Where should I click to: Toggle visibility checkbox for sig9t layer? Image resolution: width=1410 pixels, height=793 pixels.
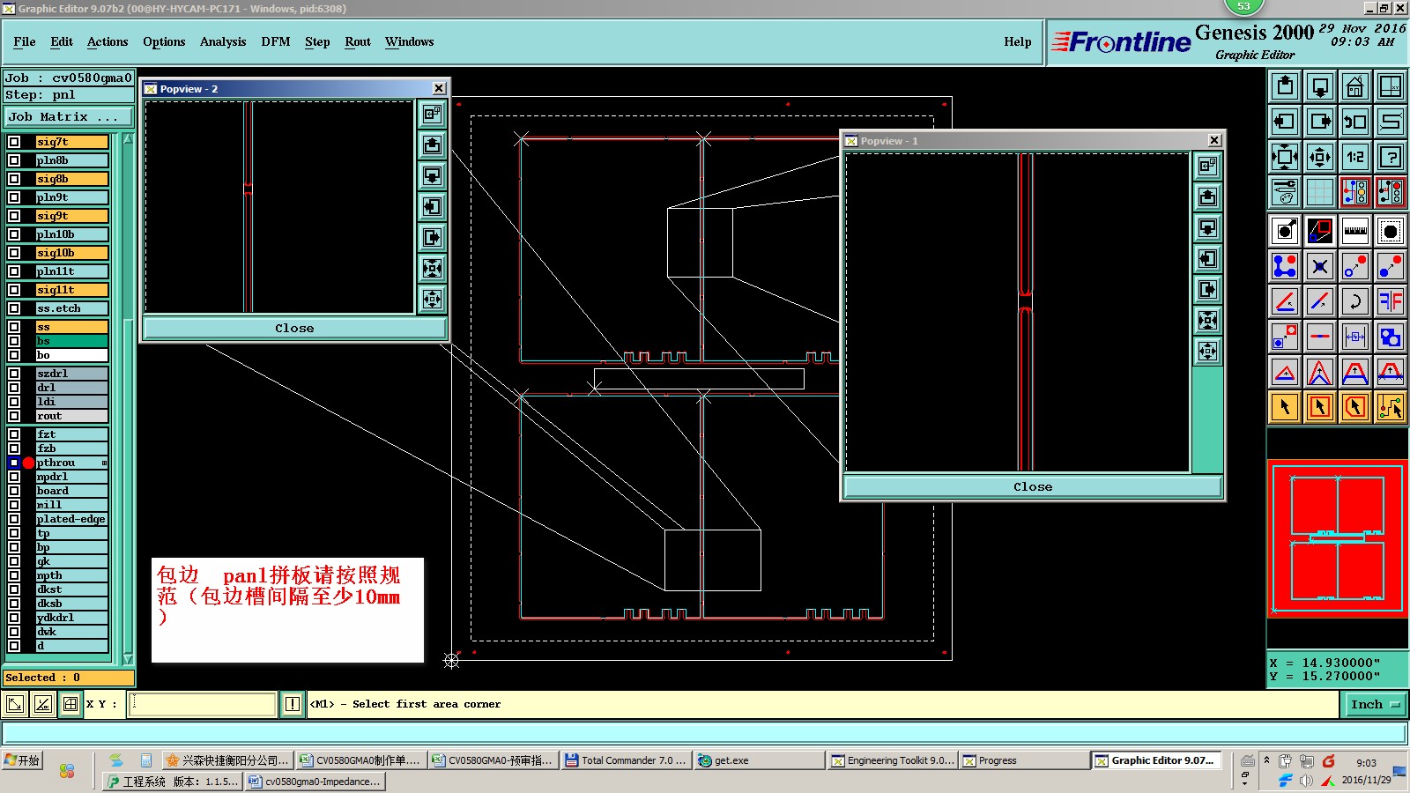point(14,216)
